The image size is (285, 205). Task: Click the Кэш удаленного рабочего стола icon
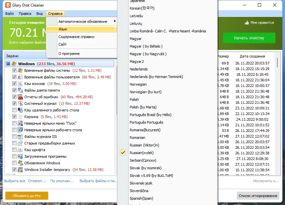(x=20, y=110)
